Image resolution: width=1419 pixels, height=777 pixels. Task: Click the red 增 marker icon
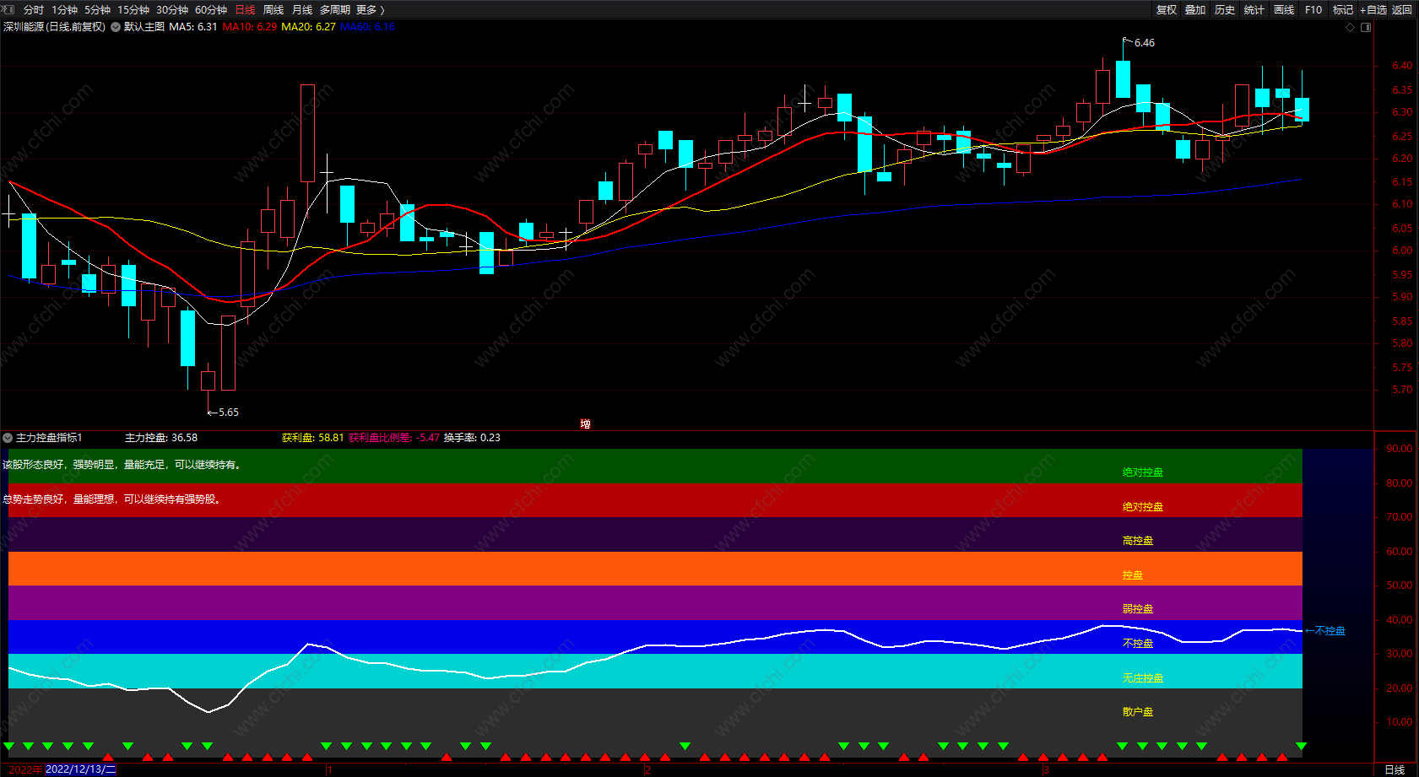585,424
